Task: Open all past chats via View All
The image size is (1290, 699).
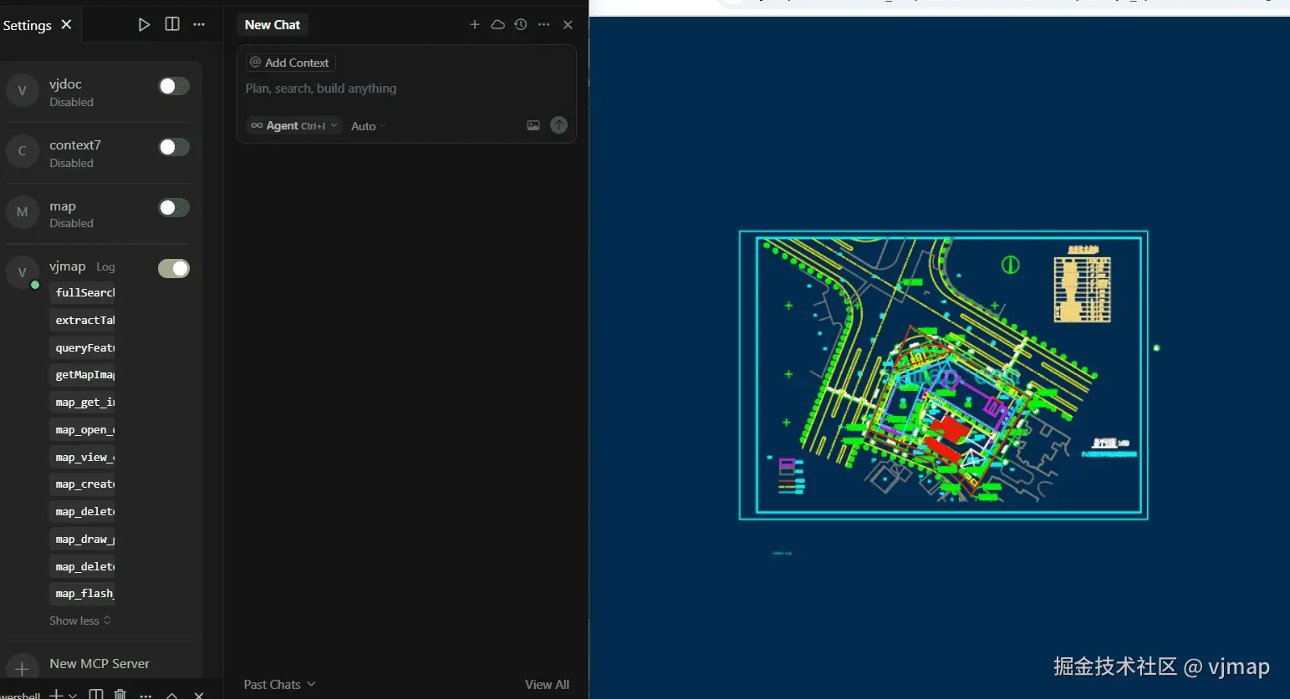Action: [546, 684]
